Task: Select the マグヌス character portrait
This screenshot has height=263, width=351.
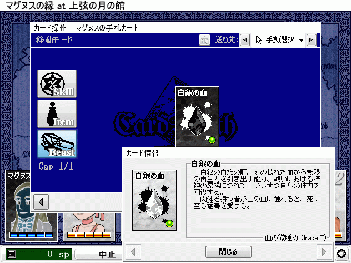Action: pos(31,205)
